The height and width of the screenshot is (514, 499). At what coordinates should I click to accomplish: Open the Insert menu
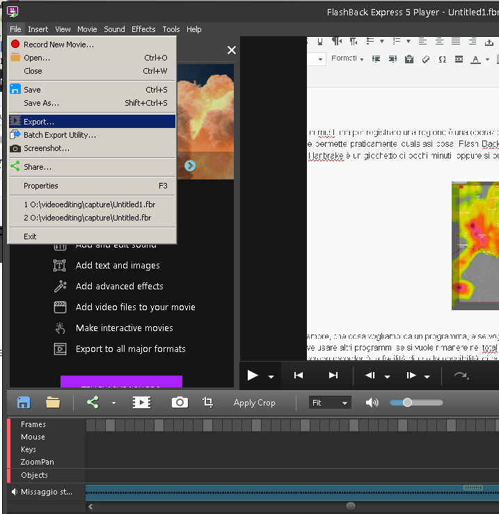(x=38, y=29)
